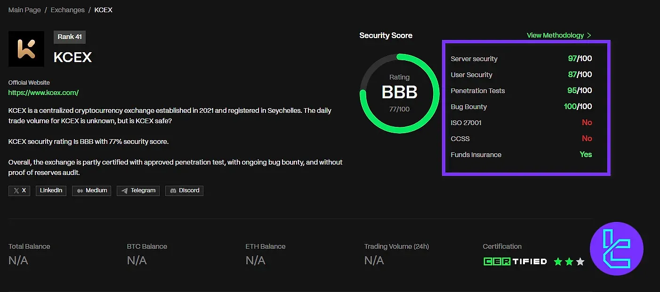Open the Discord server link
660x292 pixels.
tap(184, 190)
